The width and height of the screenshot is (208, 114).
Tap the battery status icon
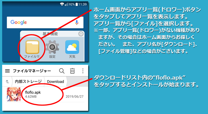tap(77, 4)
